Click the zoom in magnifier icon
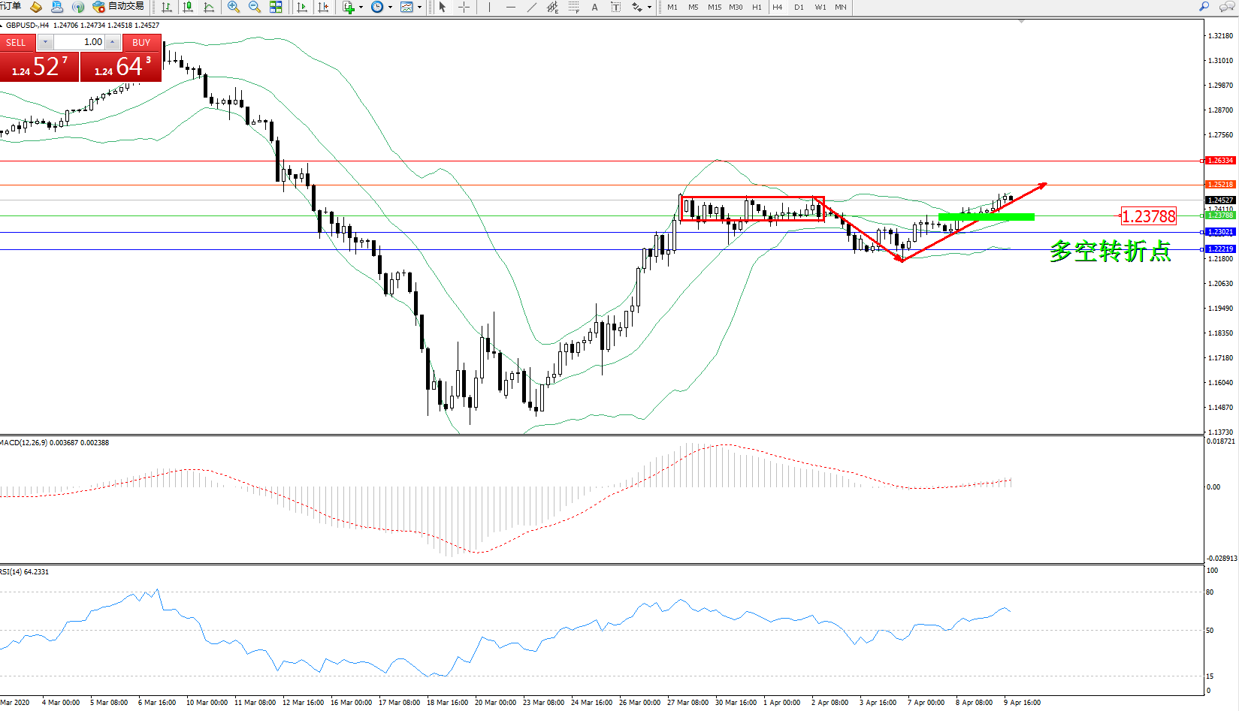Image resolution: width=1239 pixels, height=711 pixels. 233,7
